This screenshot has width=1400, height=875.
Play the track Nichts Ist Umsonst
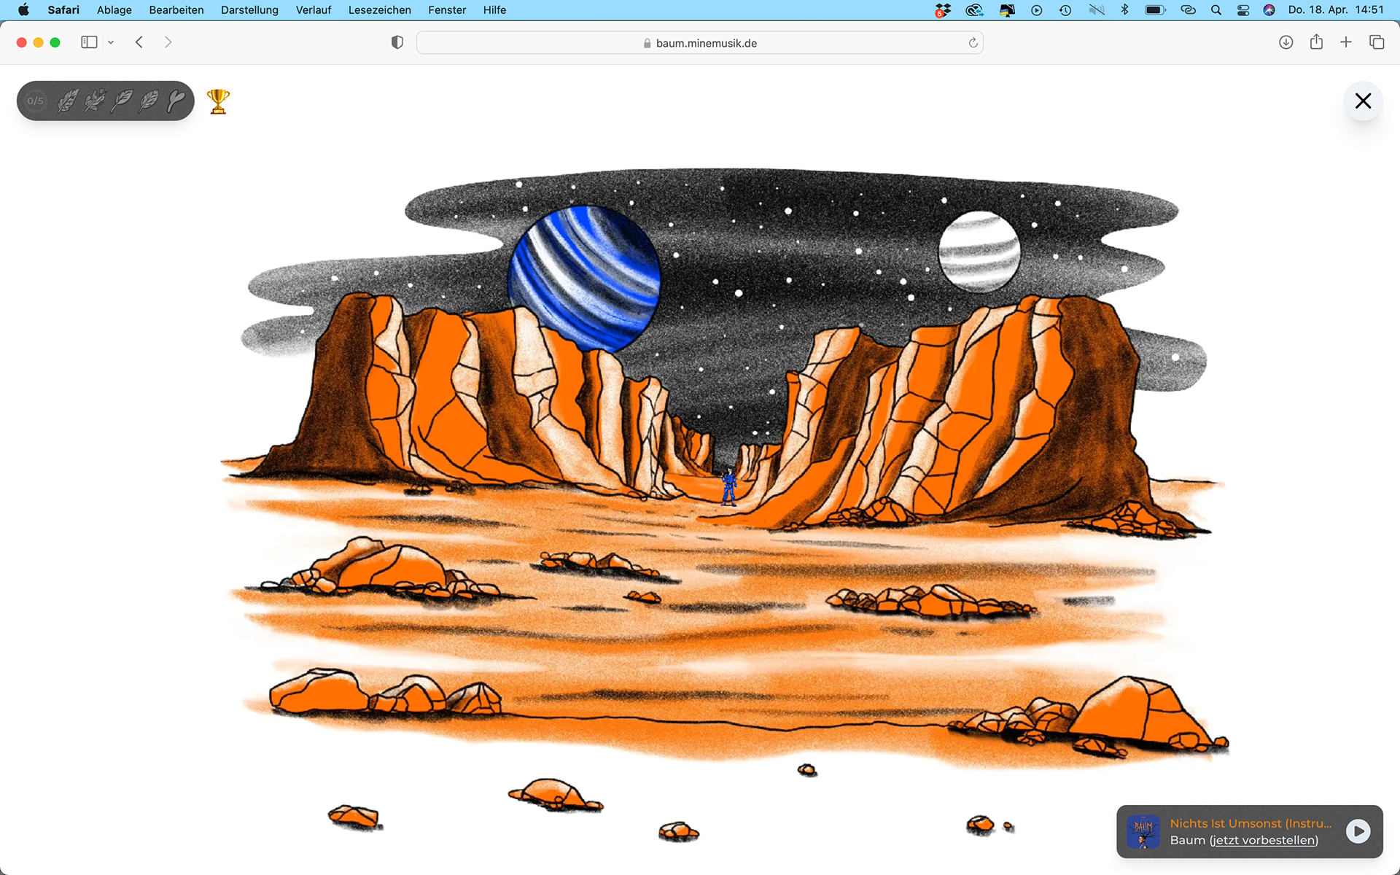[1358, 831]
